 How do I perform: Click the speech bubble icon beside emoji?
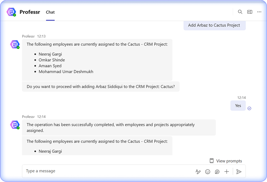point(217,172)
